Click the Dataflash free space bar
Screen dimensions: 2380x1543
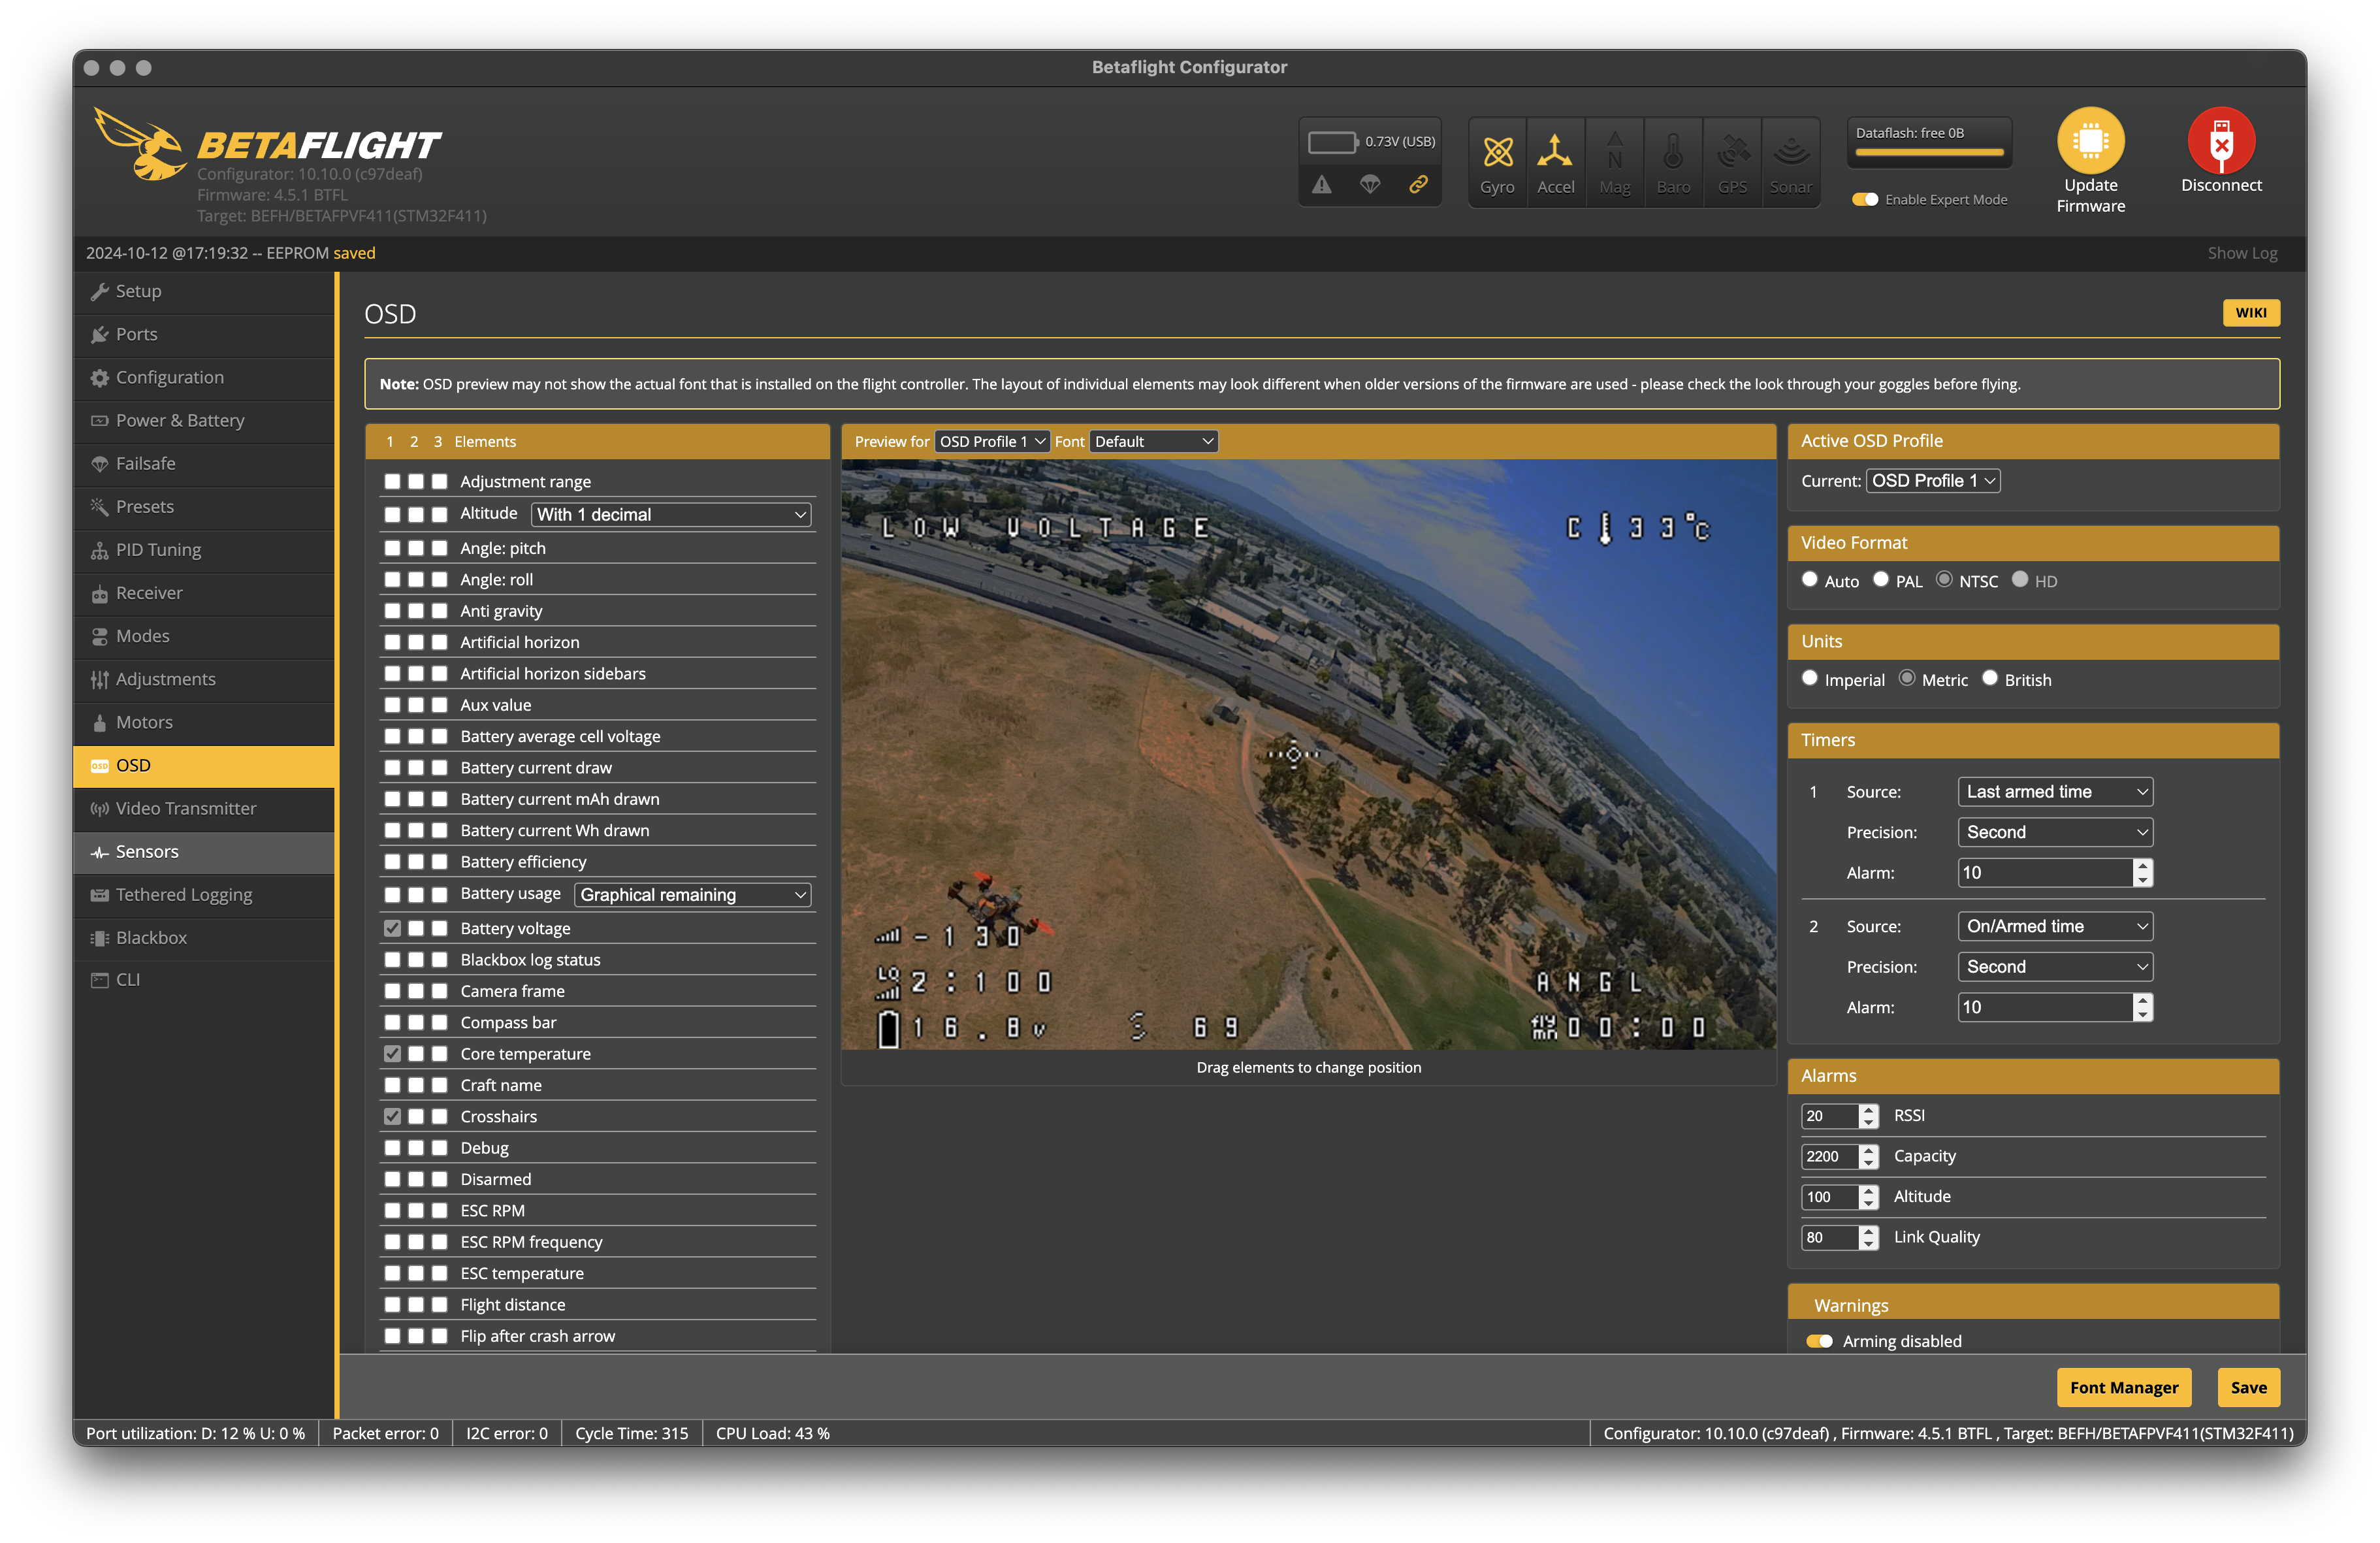[1929, 153]
